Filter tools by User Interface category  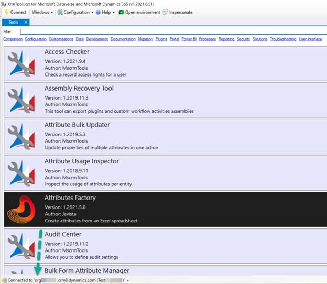coord(311,39)
